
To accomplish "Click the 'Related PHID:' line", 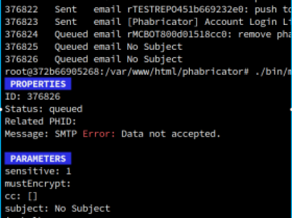I will [x=41, y=121].
